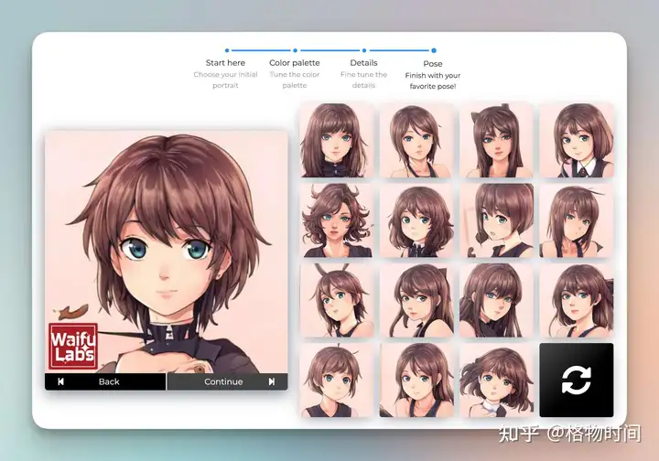This screenshot has width=659, height=461.
Task: Choose the third-row third pose thumbnail
Action: (x=496, y=300)
